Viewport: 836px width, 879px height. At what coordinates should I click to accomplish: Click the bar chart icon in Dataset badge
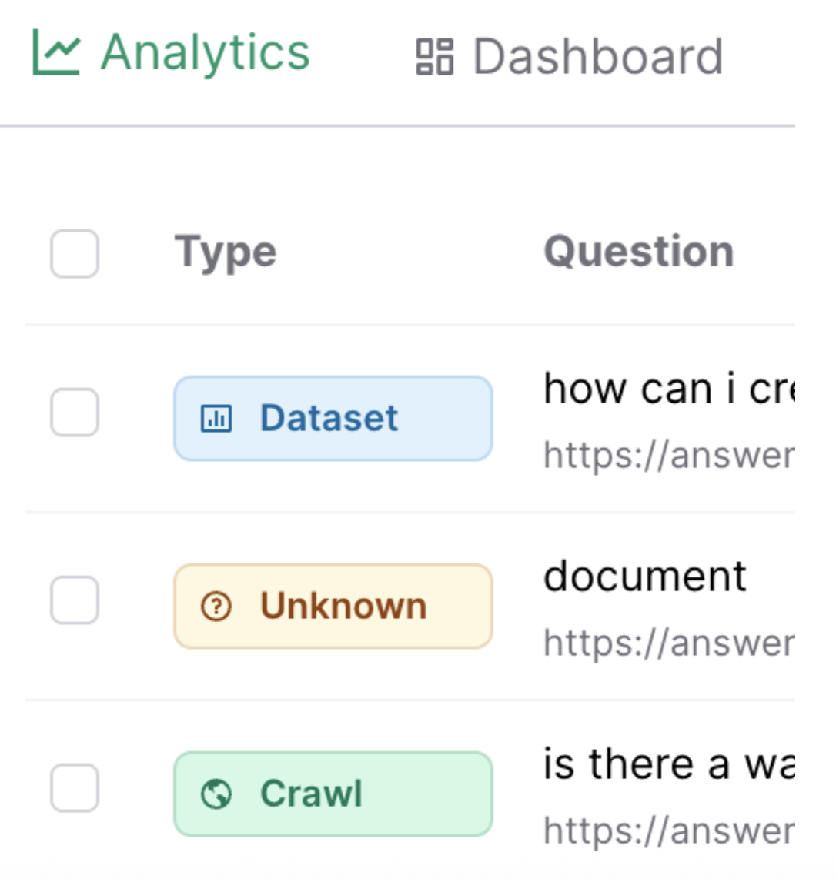pyautogui.click(x=216, y=419)
